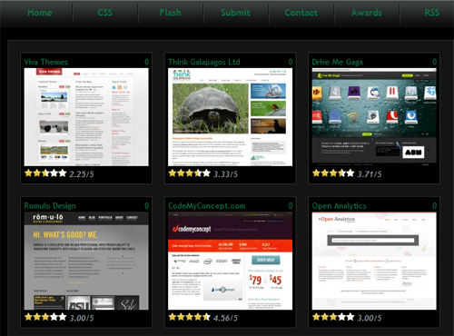Rate Viva Themes using the fifth star

pos(63,173)
